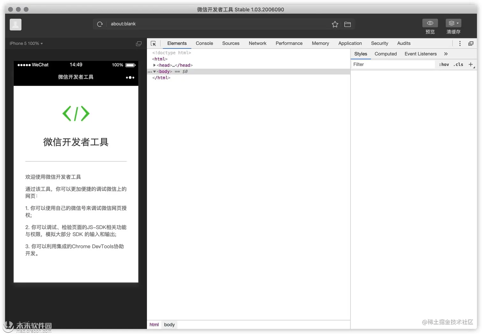
Task: Open DevTools three-dot menu
Action: pos(460,43)
